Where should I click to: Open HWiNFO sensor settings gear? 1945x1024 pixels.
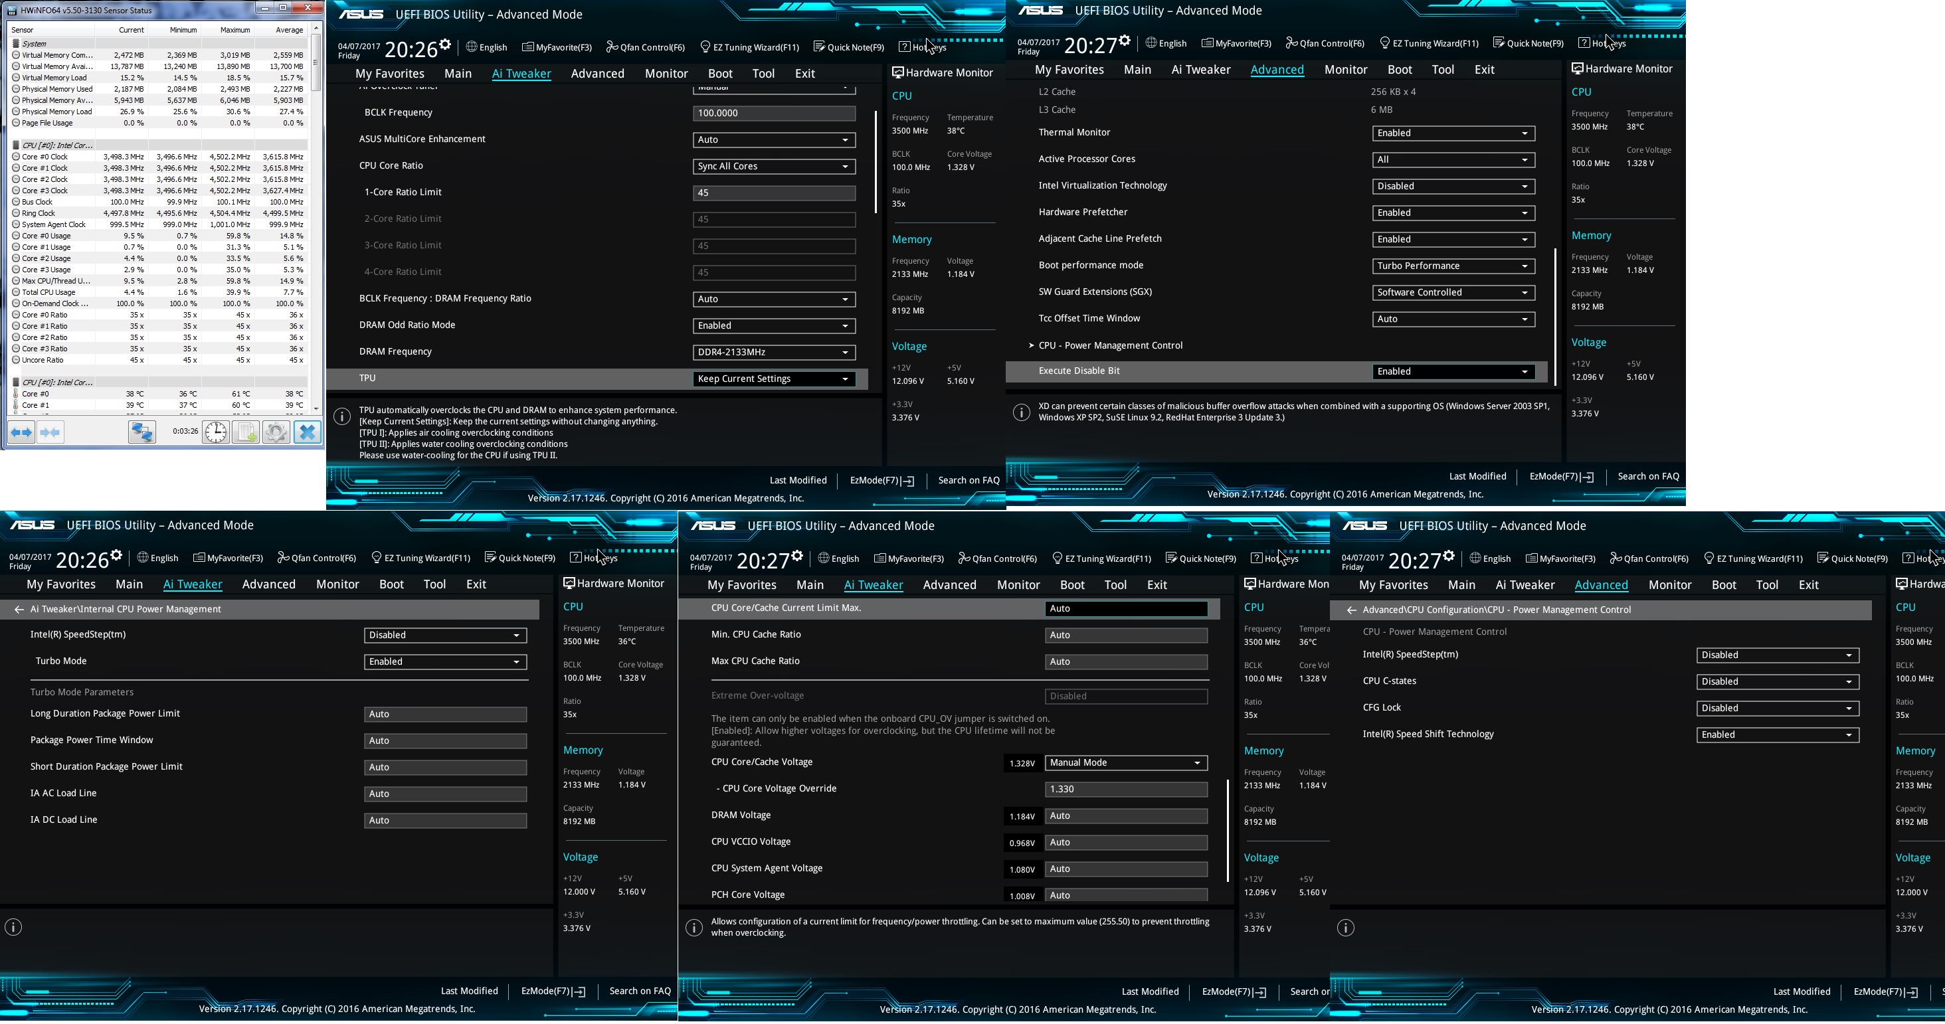point(276,432)
